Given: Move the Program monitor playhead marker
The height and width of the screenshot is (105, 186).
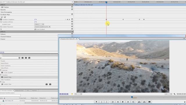Looking at the screenshot, I should 132,97.
